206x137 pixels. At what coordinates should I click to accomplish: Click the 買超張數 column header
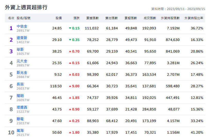coord(131,18)
